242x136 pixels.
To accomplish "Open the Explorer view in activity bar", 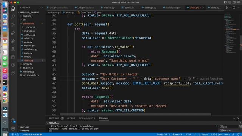I will click(x=13, y=9).
